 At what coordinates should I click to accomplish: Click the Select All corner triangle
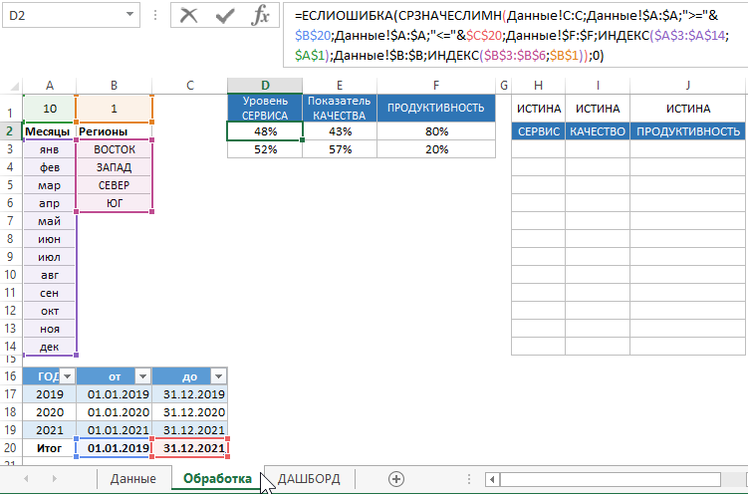11,86
